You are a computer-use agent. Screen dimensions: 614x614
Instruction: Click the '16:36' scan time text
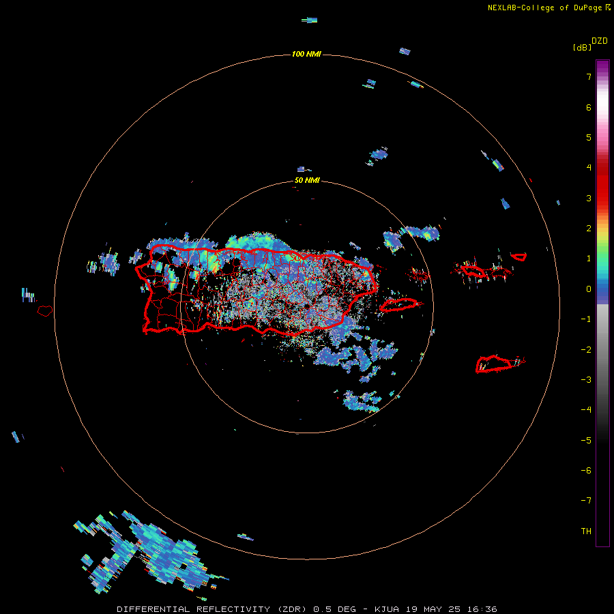pos(482,609)
